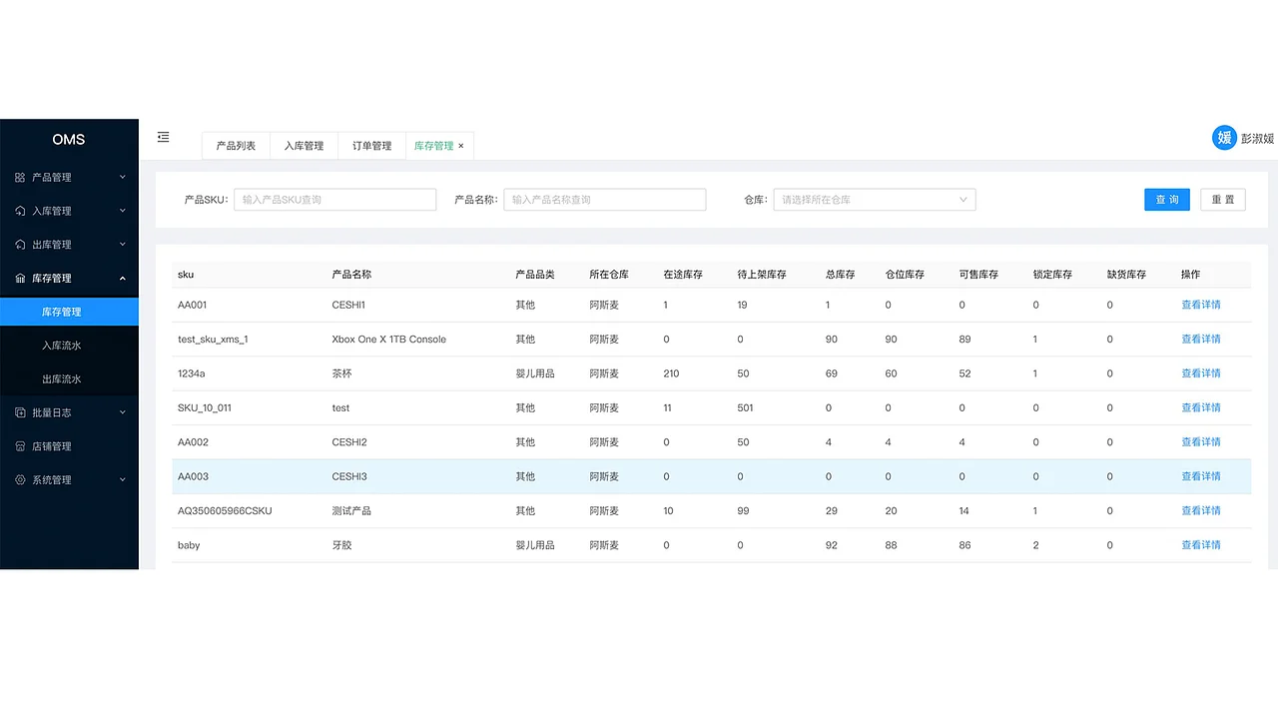Select the 系统管理 gear icon

[x=22, y=479]
